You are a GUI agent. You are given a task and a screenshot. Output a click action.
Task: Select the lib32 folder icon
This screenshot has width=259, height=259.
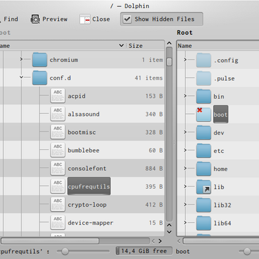click(203, 205)
